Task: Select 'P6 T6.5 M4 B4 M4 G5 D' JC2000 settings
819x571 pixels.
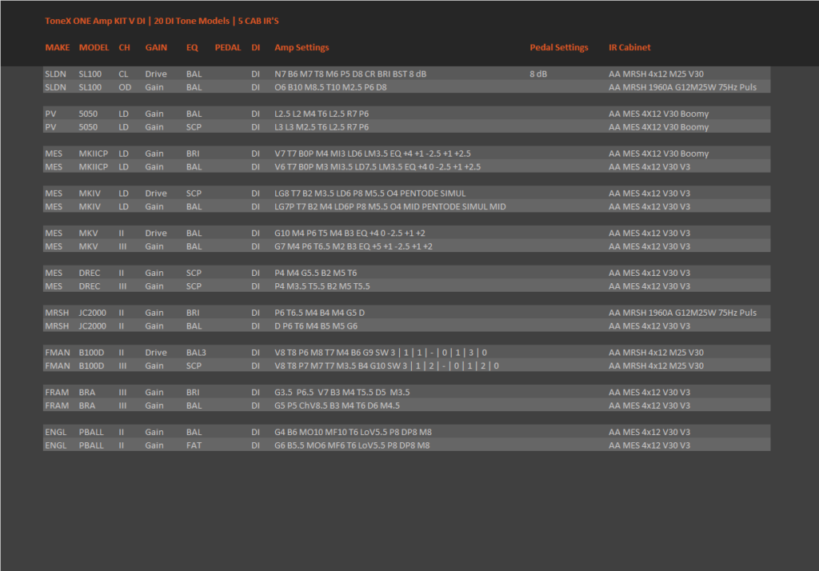Action: (320, 313)
